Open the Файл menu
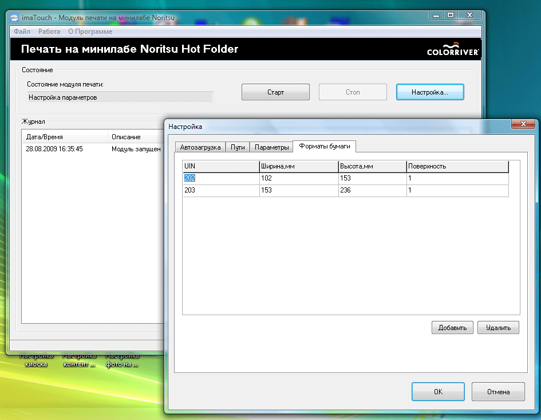541x420 pixels. click(22, 32)
